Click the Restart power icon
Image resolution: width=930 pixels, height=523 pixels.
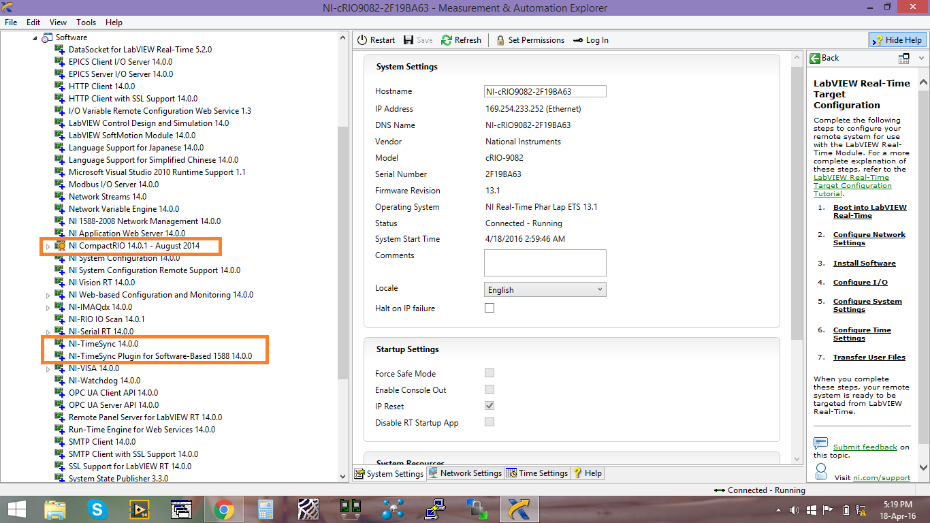[x=362, y=40]
